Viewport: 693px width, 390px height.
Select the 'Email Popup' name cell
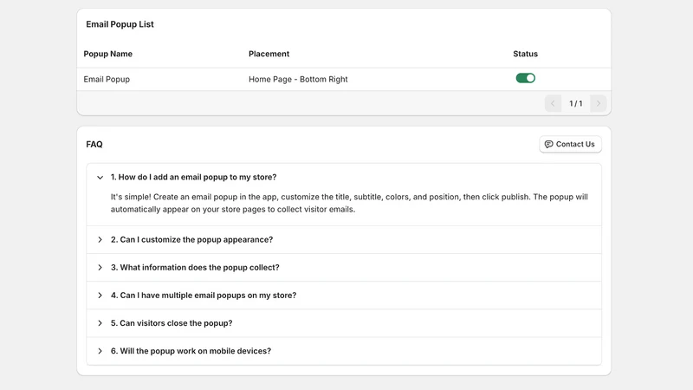tap(107, 79)
